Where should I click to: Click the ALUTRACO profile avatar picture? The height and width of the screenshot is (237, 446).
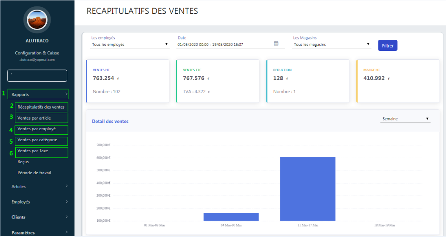37,20
